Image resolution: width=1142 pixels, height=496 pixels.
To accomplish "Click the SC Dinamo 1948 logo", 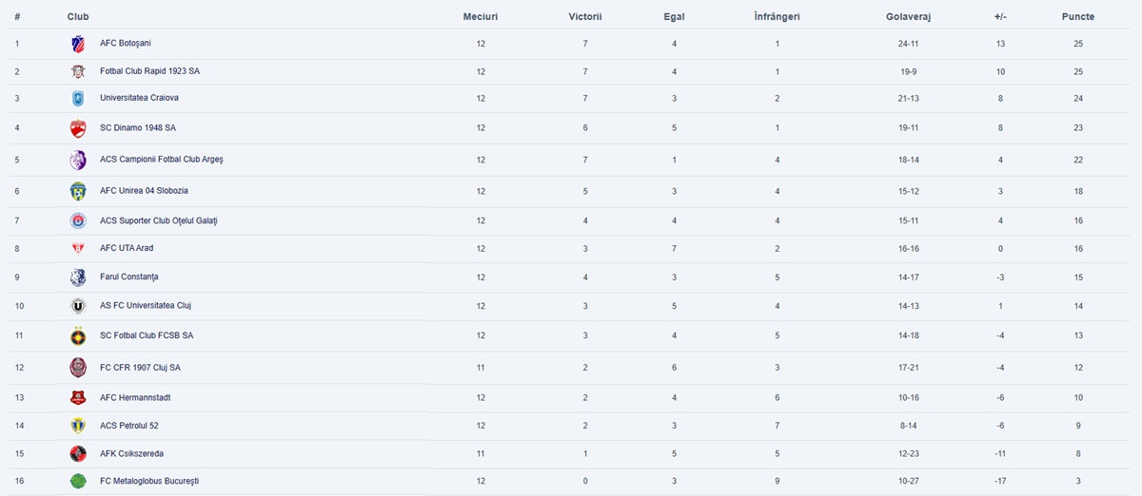I will [x=78, y=128].
